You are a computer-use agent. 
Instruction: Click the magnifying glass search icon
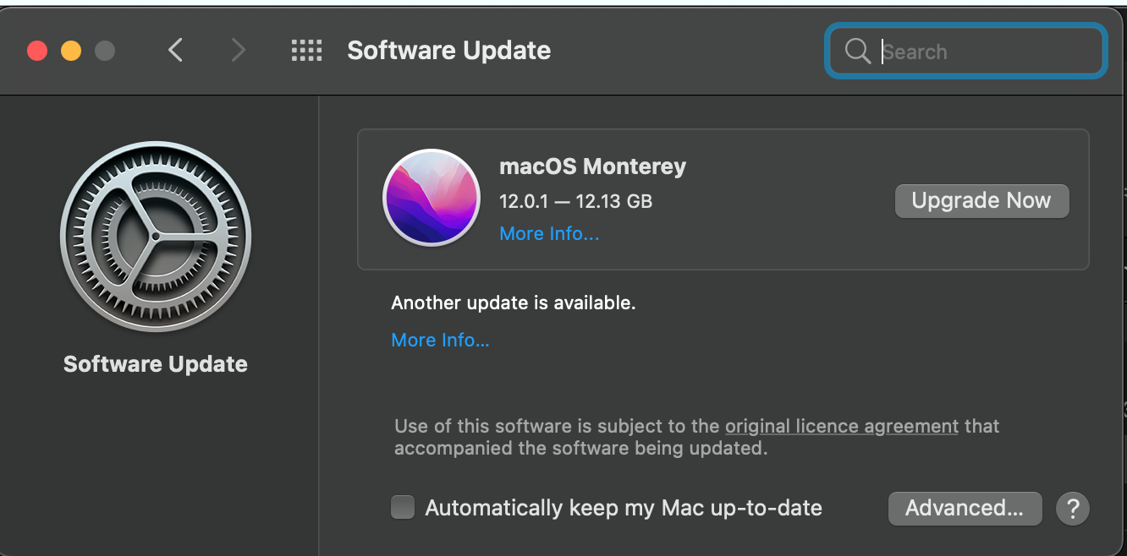[x=857, y=52]
